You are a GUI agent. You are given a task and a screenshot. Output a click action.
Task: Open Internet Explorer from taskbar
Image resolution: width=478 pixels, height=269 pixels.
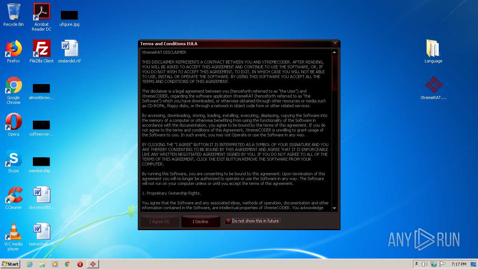[30, 264]
